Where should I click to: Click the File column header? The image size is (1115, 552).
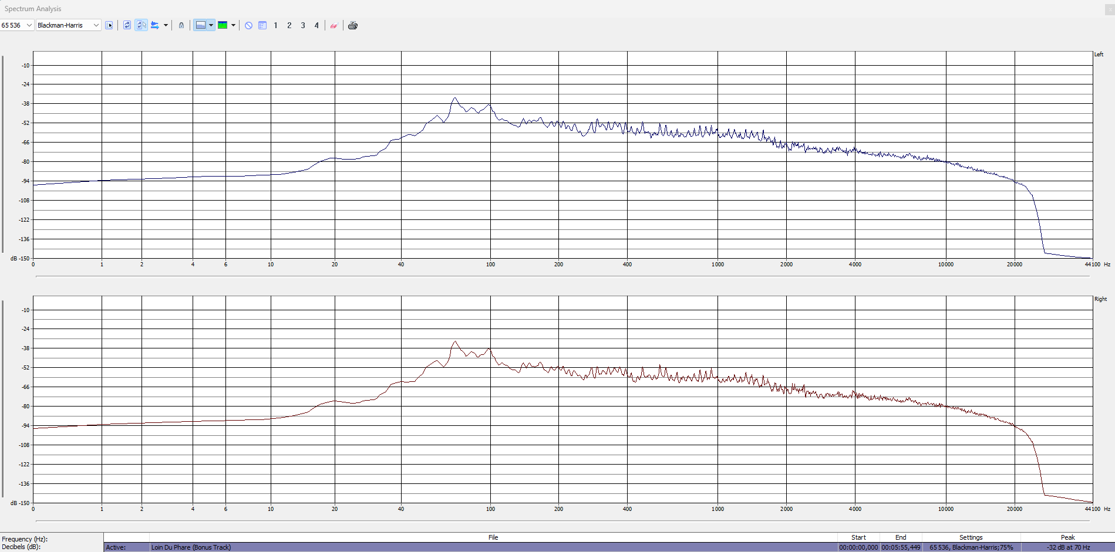click(493, 537)
